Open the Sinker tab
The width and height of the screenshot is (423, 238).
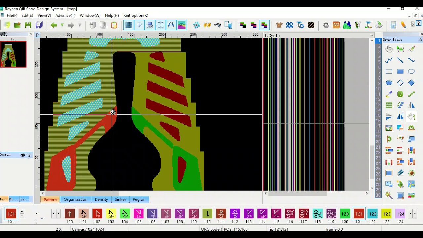(120, 199)
